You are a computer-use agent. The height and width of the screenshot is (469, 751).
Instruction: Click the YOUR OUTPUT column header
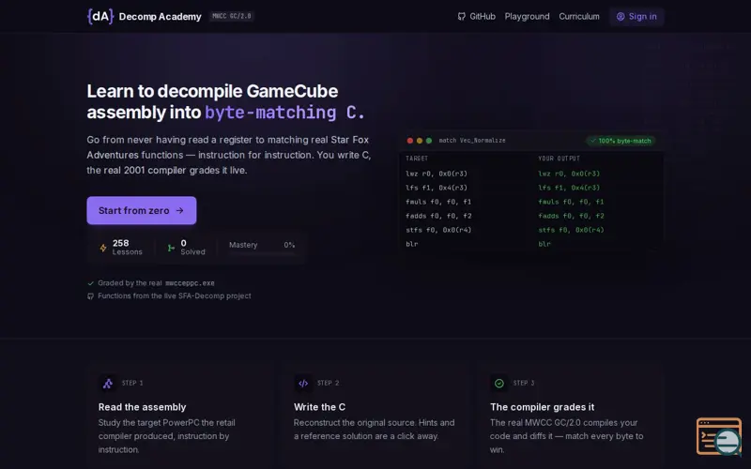559,159
